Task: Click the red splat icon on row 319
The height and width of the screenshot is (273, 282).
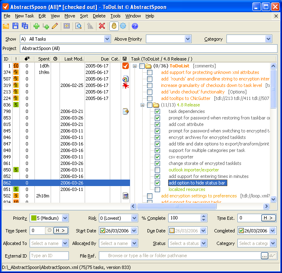Action: (x=126, y=85)
